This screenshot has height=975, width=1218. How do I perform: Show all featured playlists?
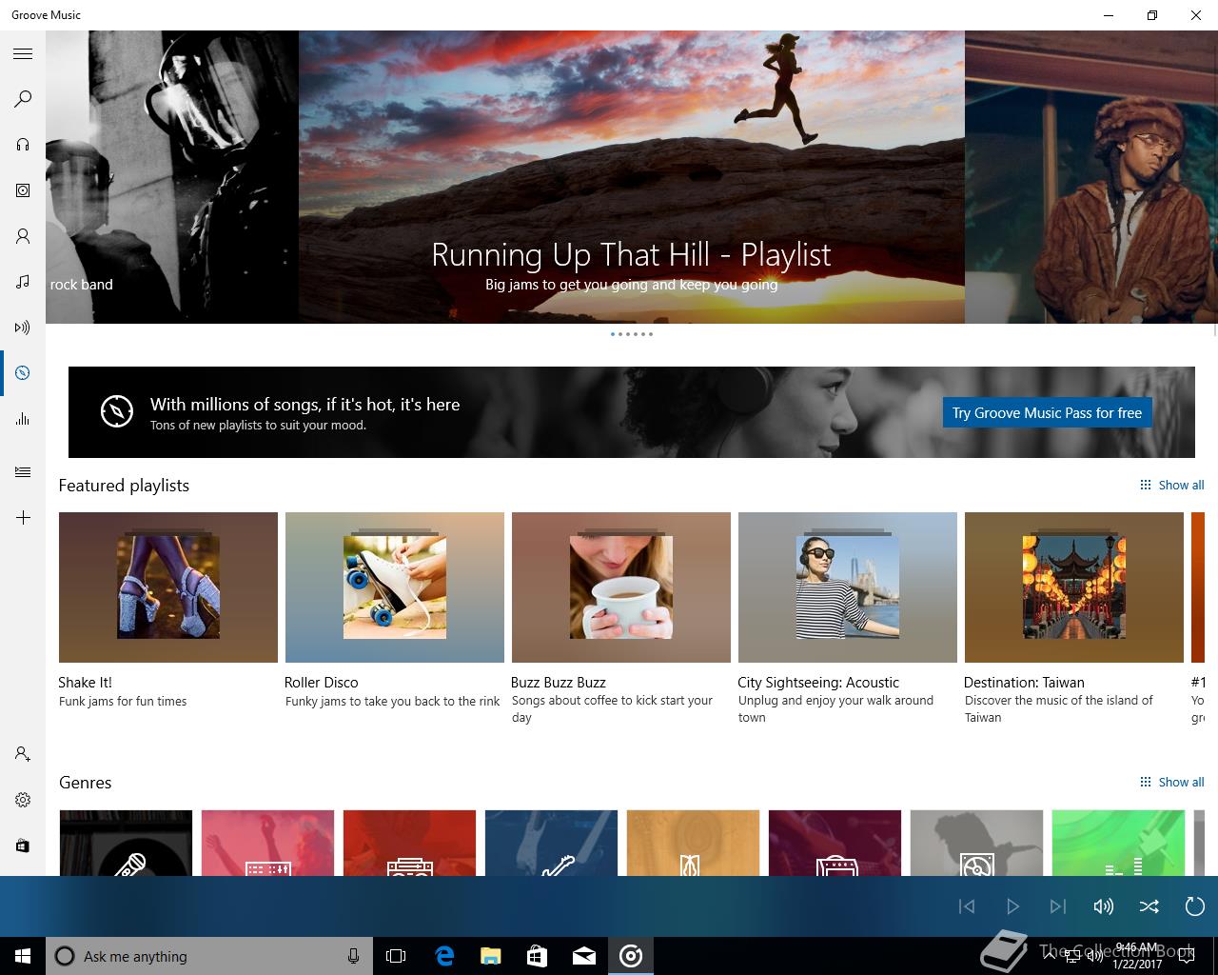1171,485
